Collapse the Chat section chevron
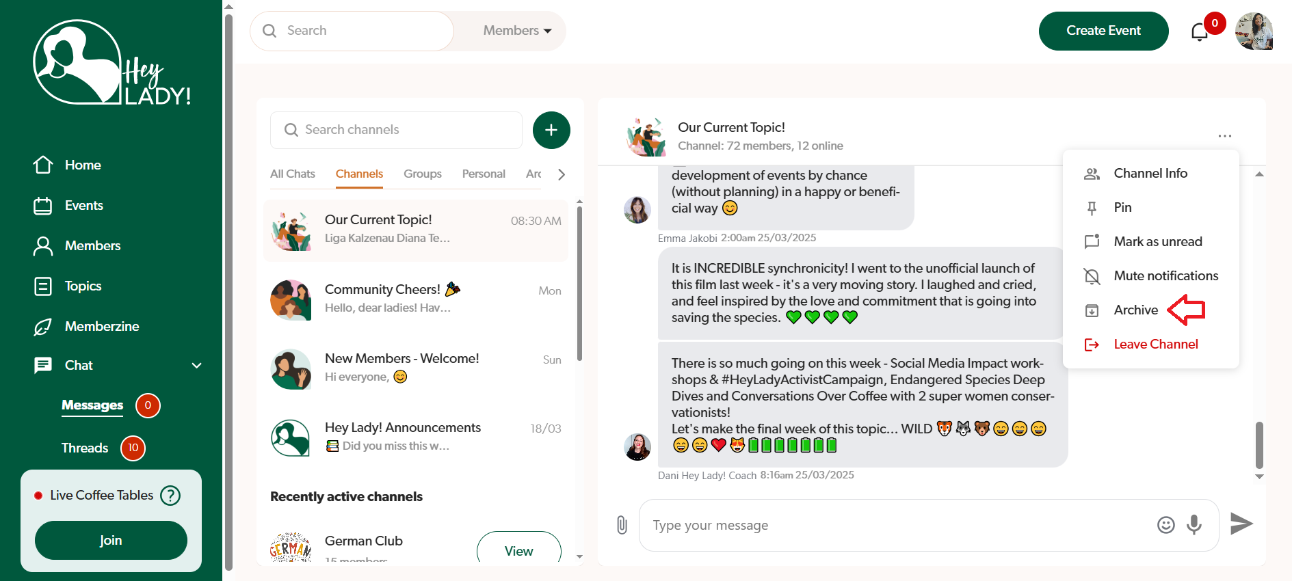1292x581 pixels. coord(197,366)
